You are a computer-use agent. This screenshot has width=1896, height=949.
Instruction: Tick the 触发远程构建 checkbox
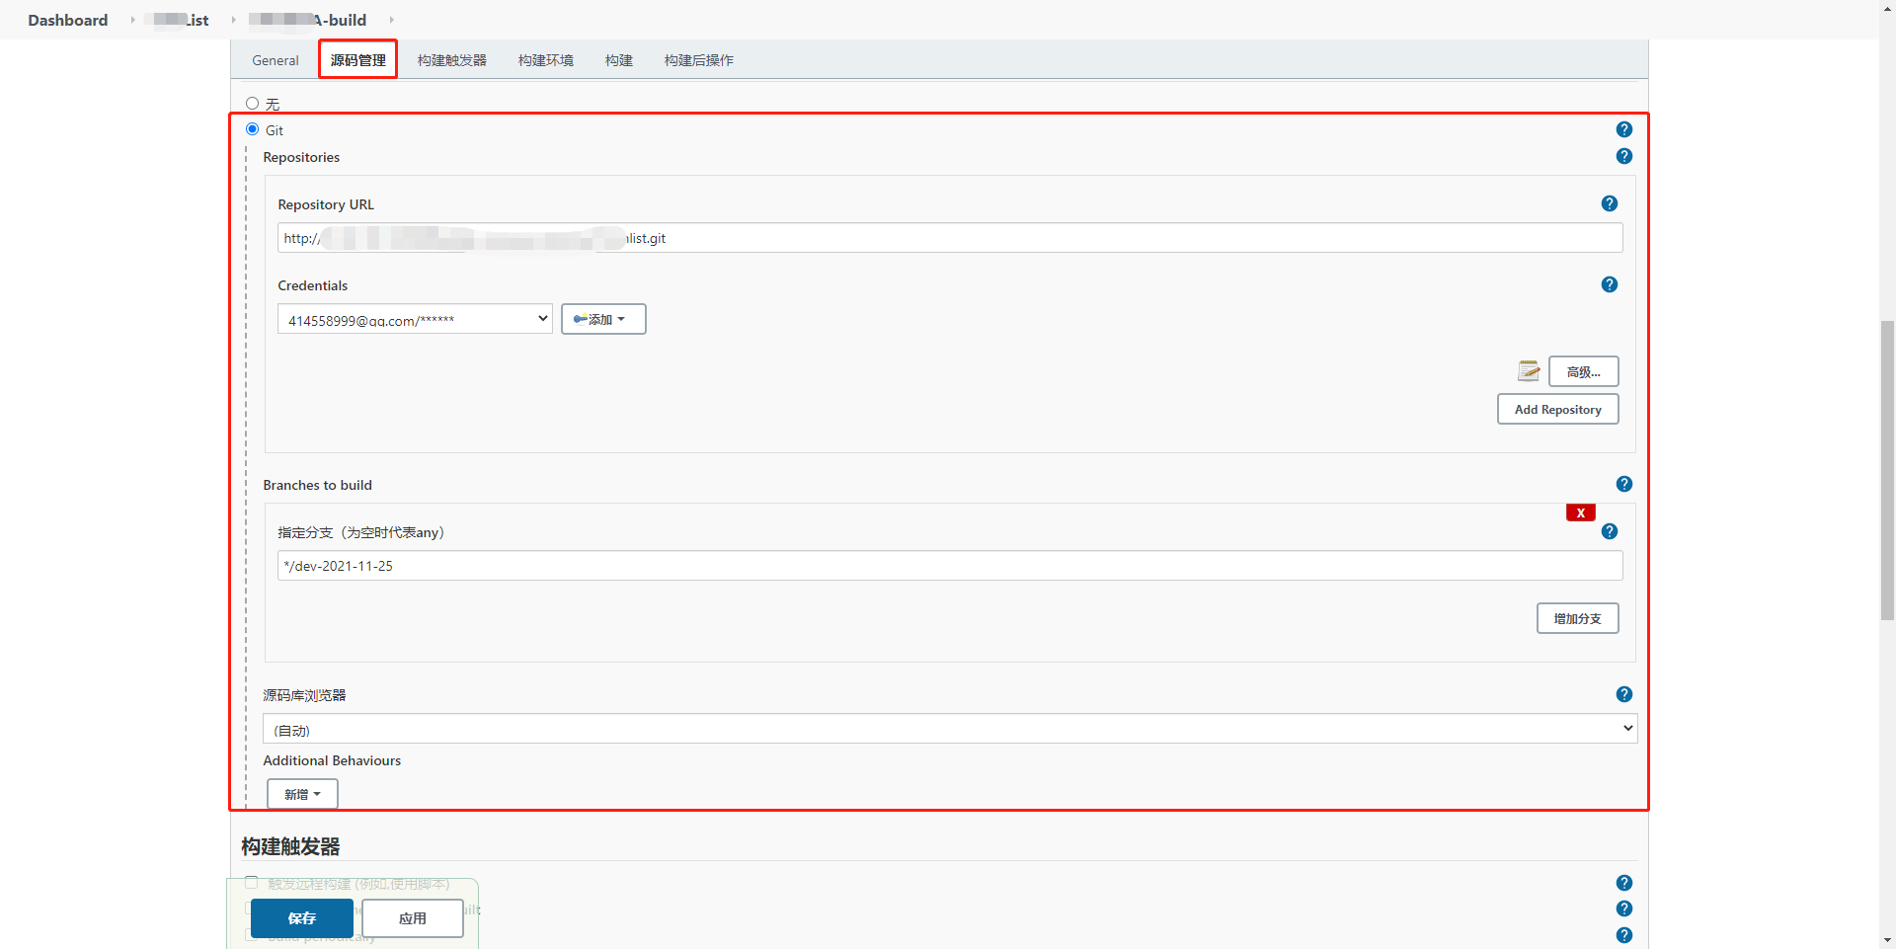tap(251, 883)
